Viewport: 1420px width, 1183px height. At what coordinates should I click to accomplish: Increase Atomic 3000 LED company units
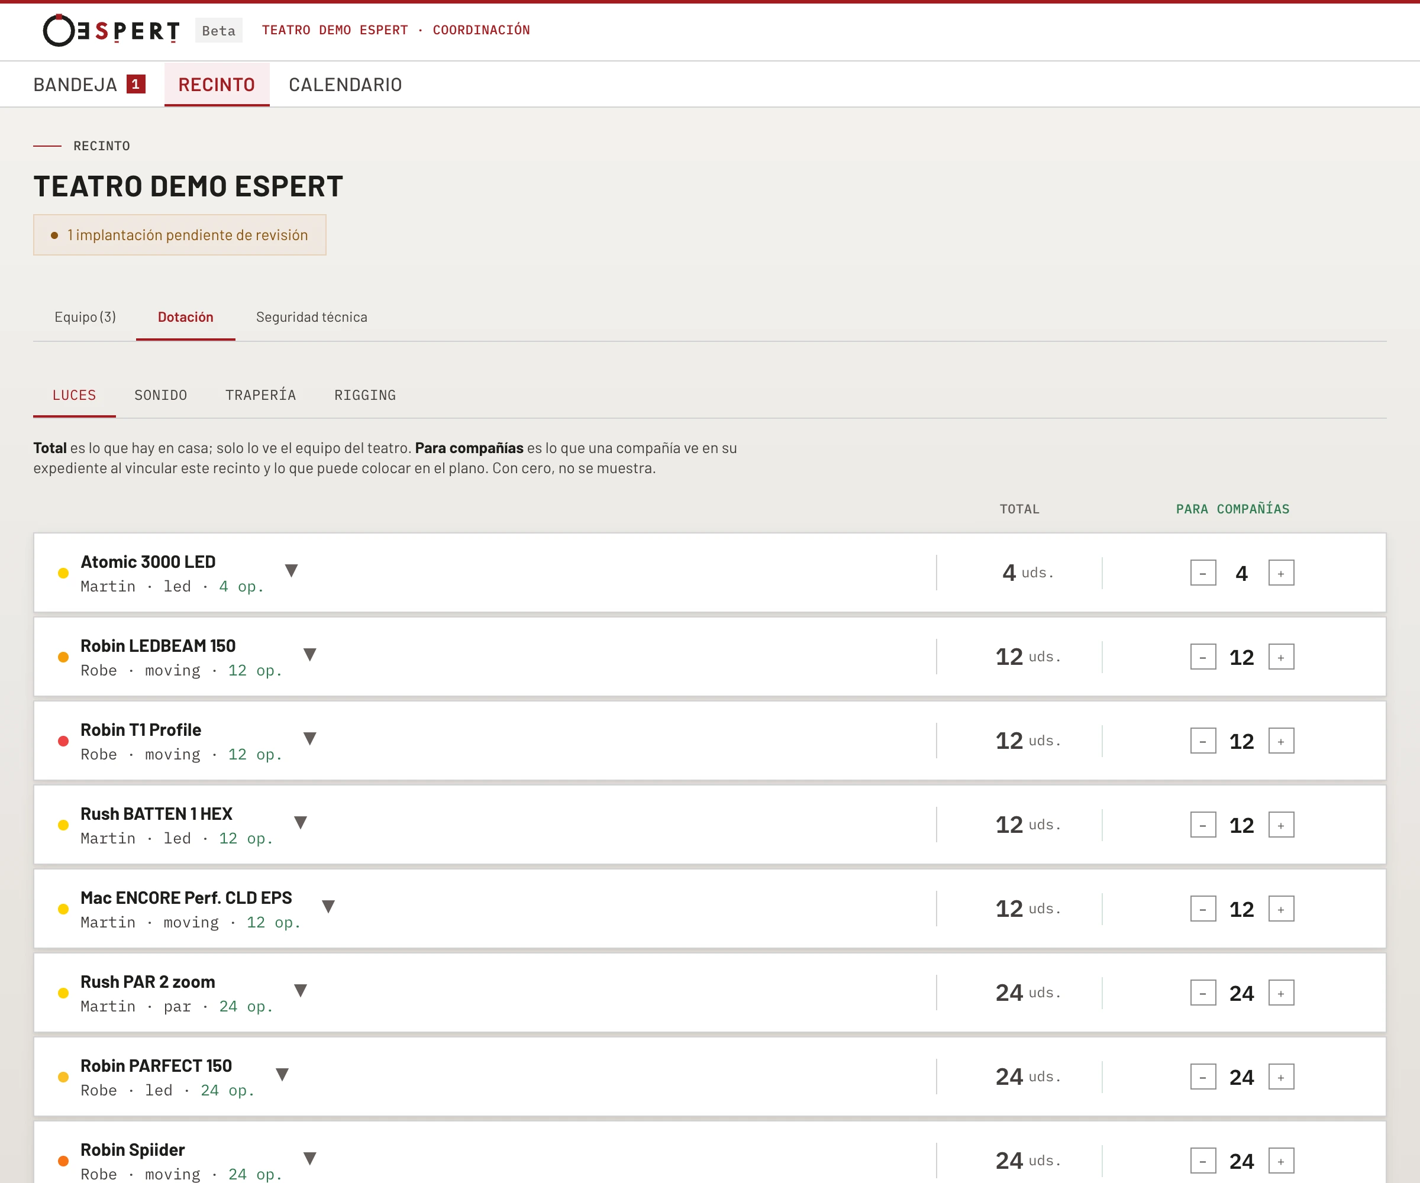click(1281, 573)
